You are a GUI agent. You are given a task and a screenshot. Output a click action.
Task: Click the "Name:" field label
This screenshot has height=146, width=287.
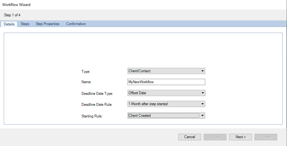point(87,82)
